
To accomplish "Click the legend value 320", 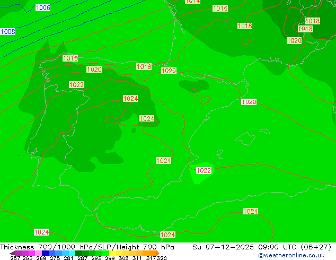I will tap(162, 258).
